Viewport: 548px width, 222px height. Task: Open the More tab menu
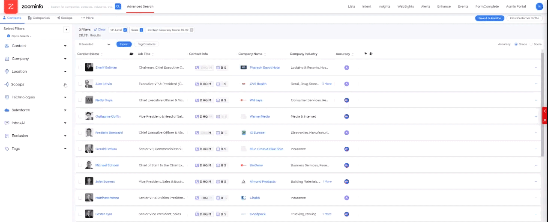(x=87, y=18)
